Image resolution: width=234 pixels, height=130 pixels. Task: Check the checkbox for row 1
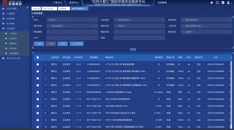coord(38,64)
